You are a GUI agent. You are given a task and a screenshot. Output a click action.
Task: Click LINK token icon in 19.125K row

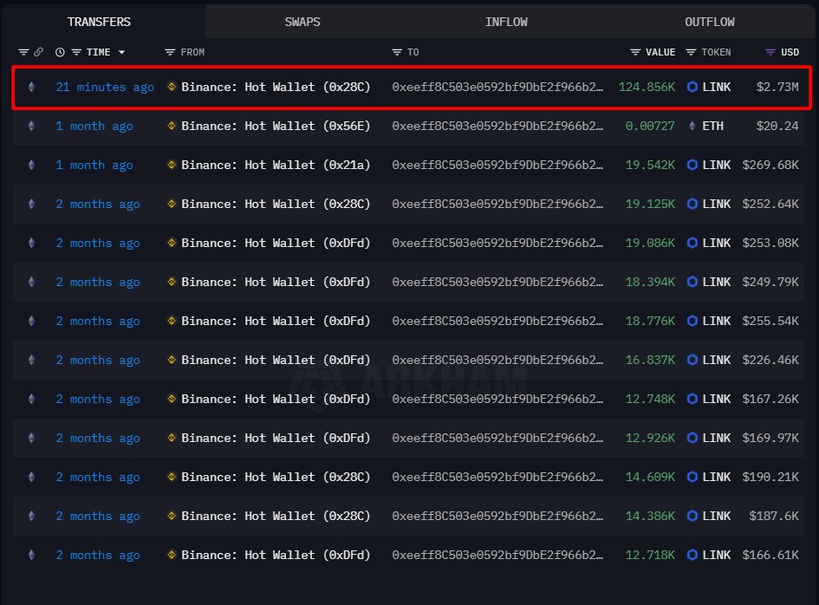[692, 204]
